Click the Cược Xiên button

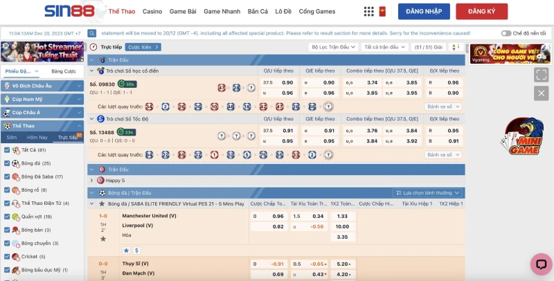143,47
